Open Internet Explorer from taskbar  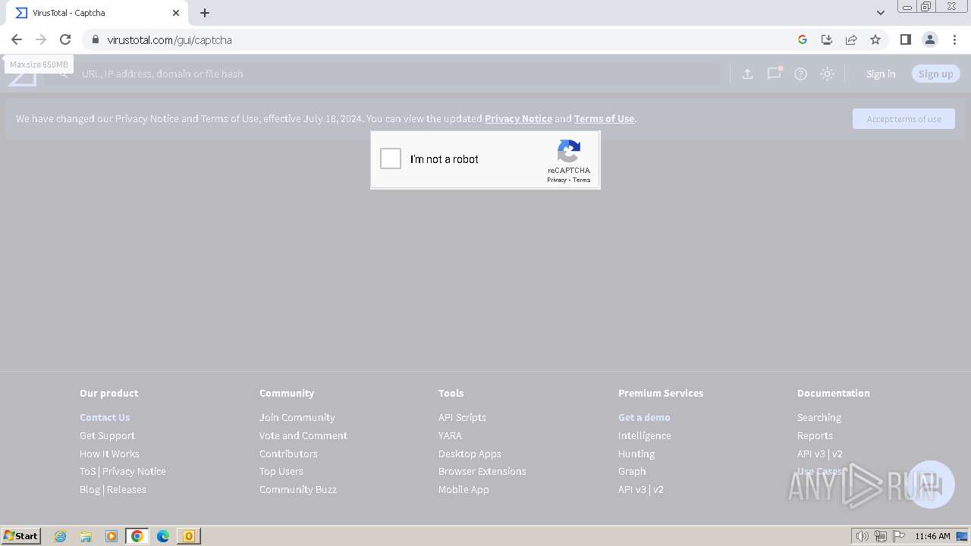coord(61,536)
